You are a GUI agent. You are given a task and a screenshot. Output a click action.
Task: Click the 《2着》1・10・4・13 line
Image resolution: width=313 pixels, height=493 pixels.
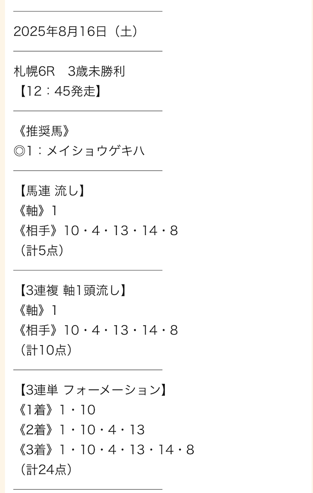tap(79, 430)
